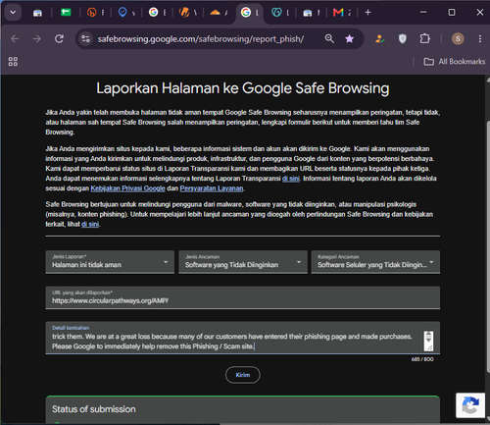The image size is (490, 425).
Task: Open Laporan Transparansi 'di sini' link
Action: point(291,179)
